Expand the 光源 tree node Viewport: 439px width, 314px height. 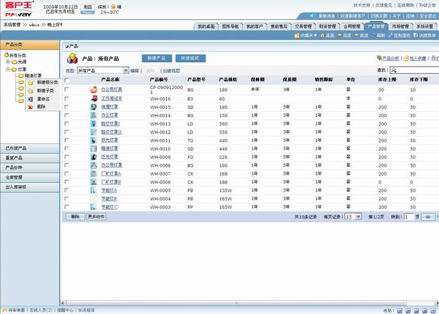(x=8, y=61)
